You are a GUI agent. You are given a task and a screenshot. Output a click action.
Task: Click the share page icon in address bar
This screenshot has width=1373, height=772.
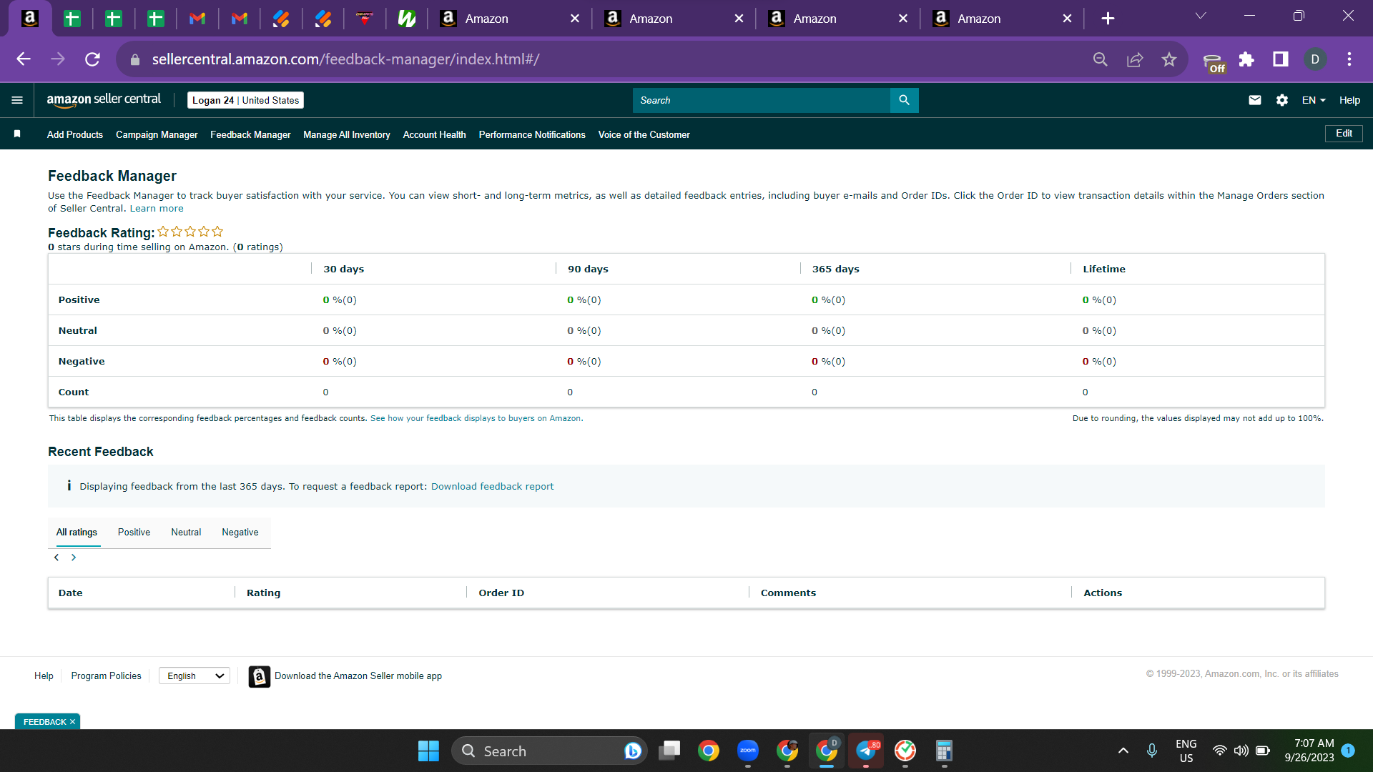[x=1135, y=59]
